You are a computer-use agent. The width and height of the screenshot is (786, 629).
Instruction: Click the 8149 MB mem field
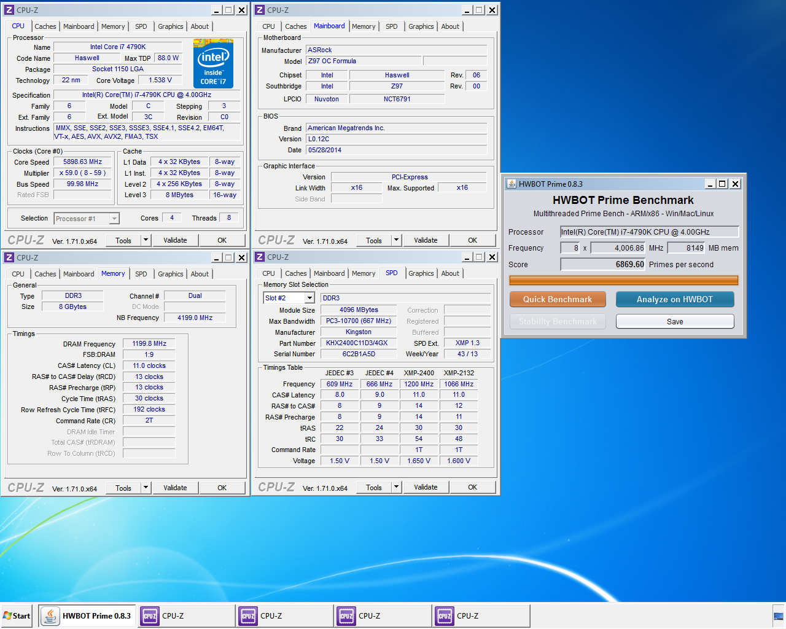pos(687,248)
